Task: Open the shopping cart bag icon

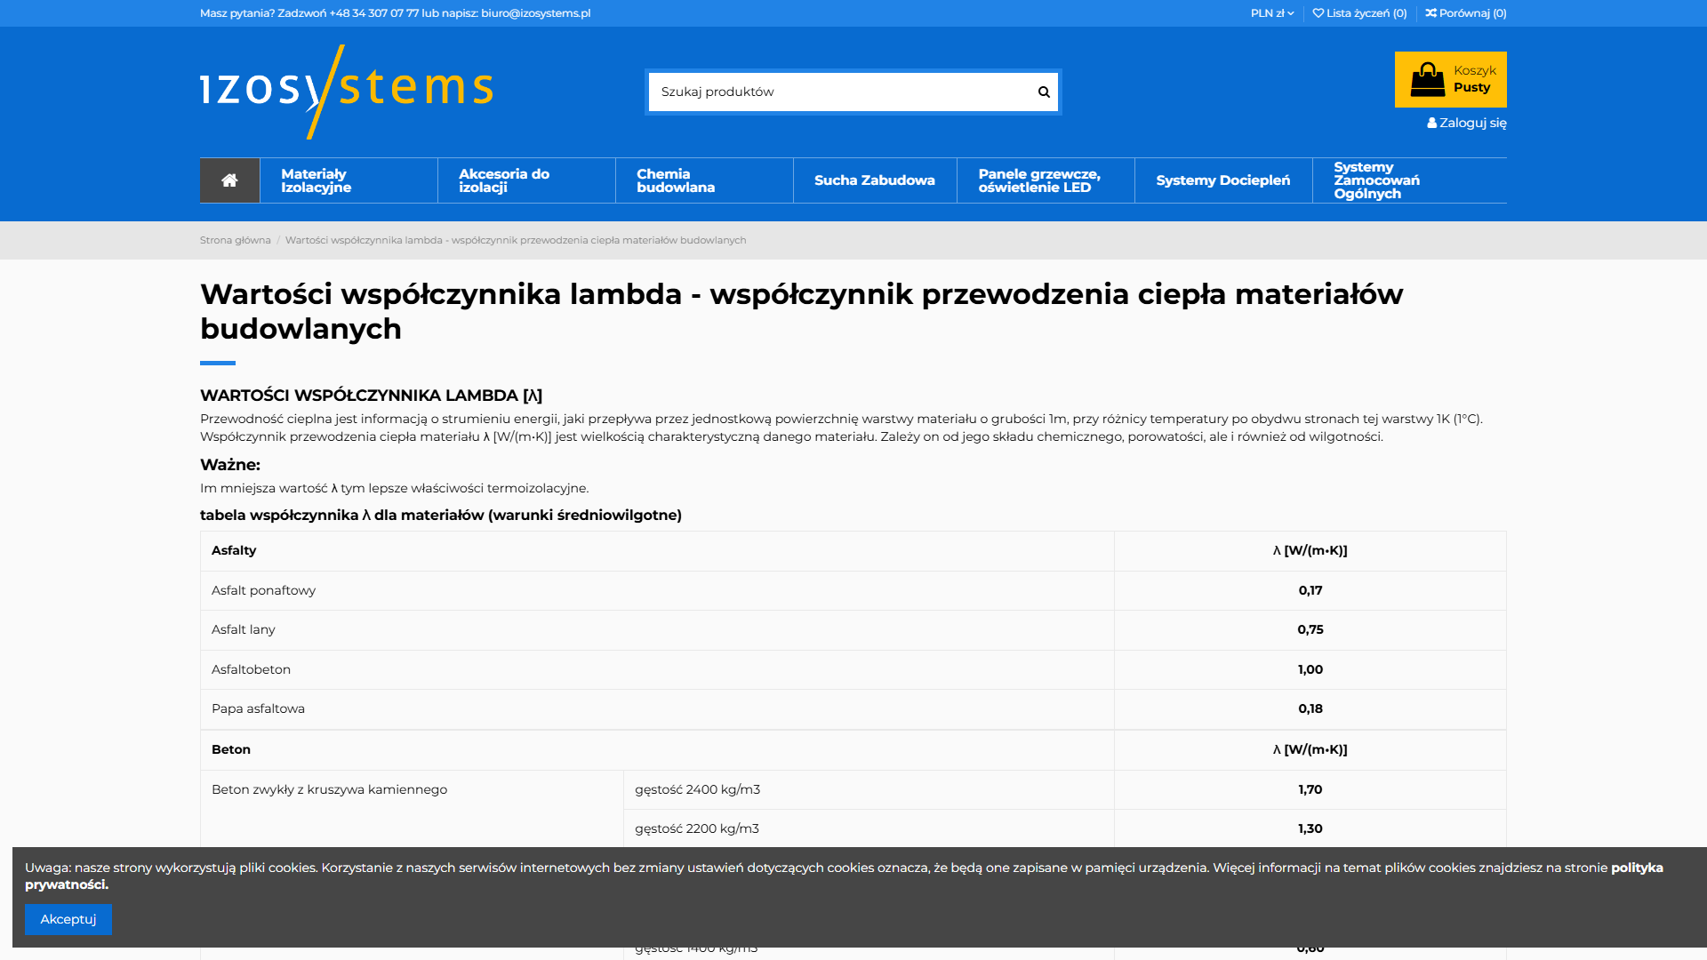Action: pyautogui.click(x=1427, y=79)
